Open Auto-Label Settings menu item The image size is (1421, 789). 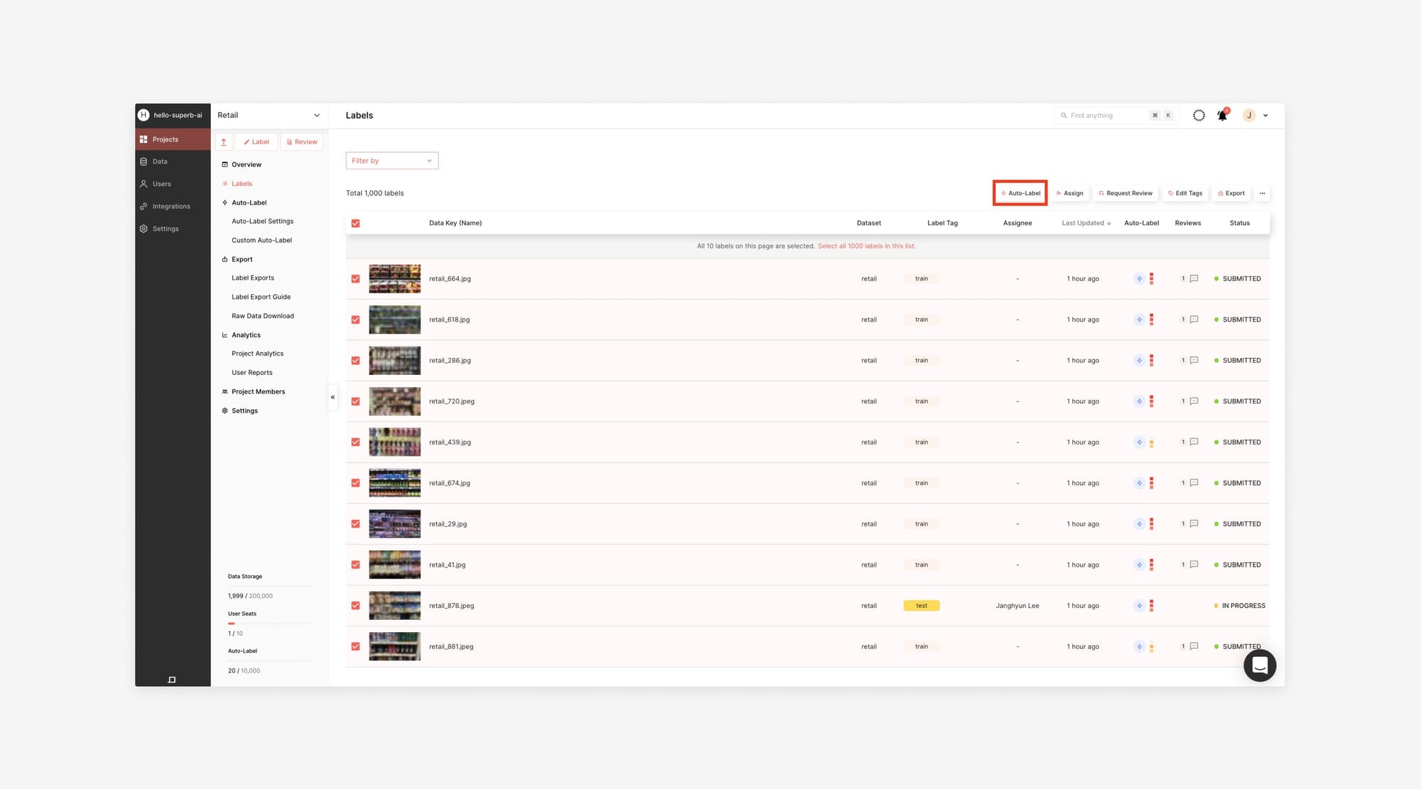[262, 222]
